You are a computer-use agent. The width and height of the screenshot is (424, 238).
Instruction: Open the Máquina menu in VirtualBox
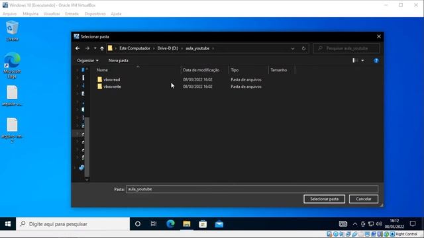(30, 14)
